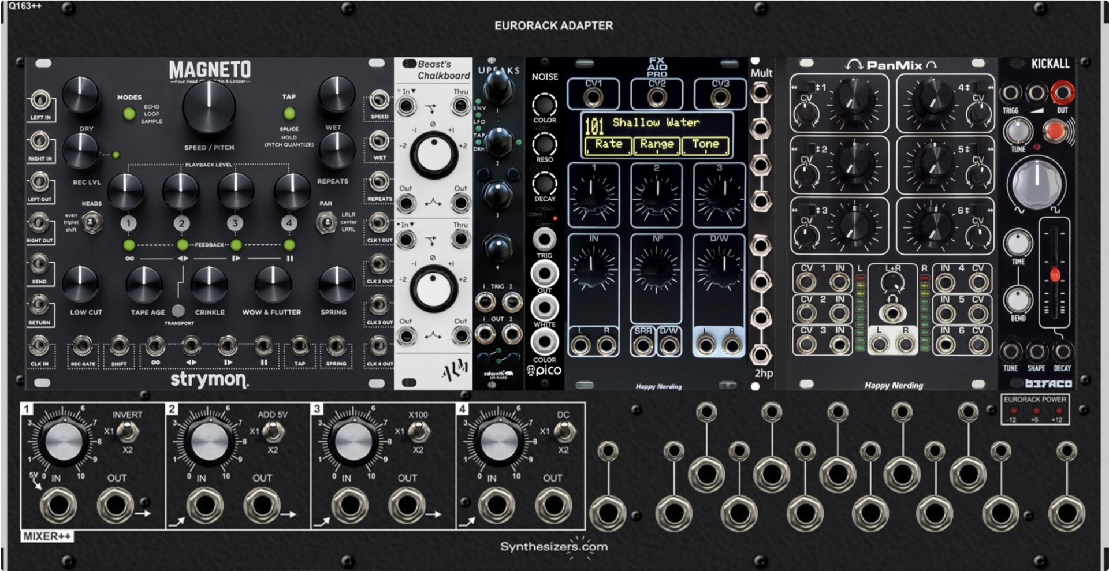Click the PanMix CV 1 jack
The width and height of the screenshot is (1109, 571).
point(806,282)
